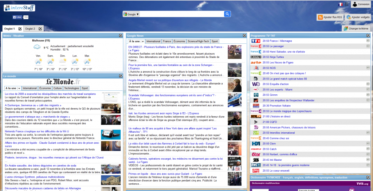Expand the Google News 'À la une' dropdown arrow
The height and width of the screenshot is (191, 373).
[x=143, y=42]
